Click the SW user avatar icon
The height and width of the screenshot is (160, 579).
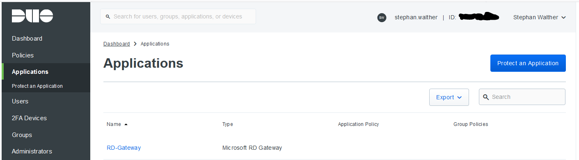382,18
